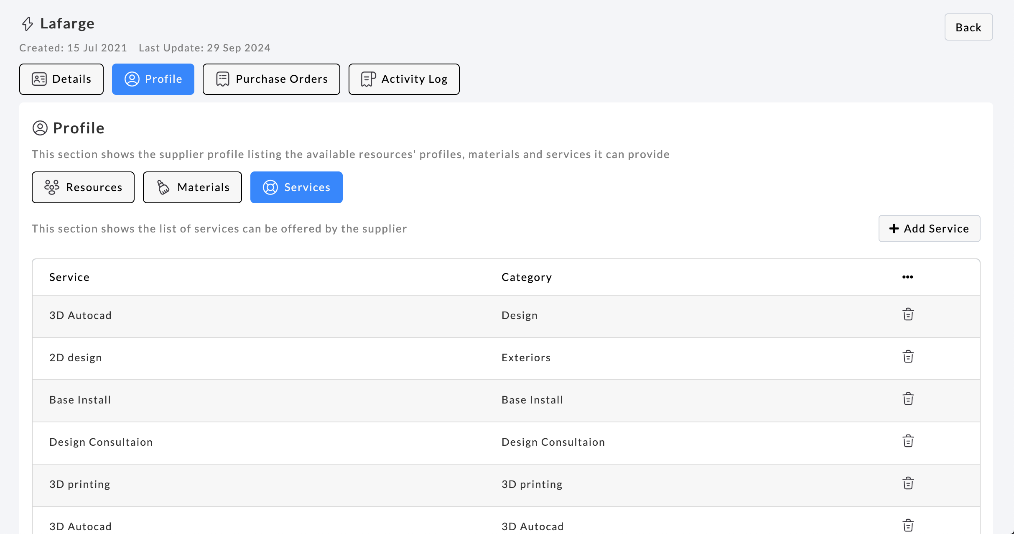Go back using the Back button

[968, 27]
